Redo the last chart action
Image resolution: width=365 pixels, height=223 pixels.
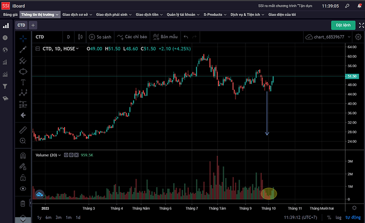click(x=194, y=37)
